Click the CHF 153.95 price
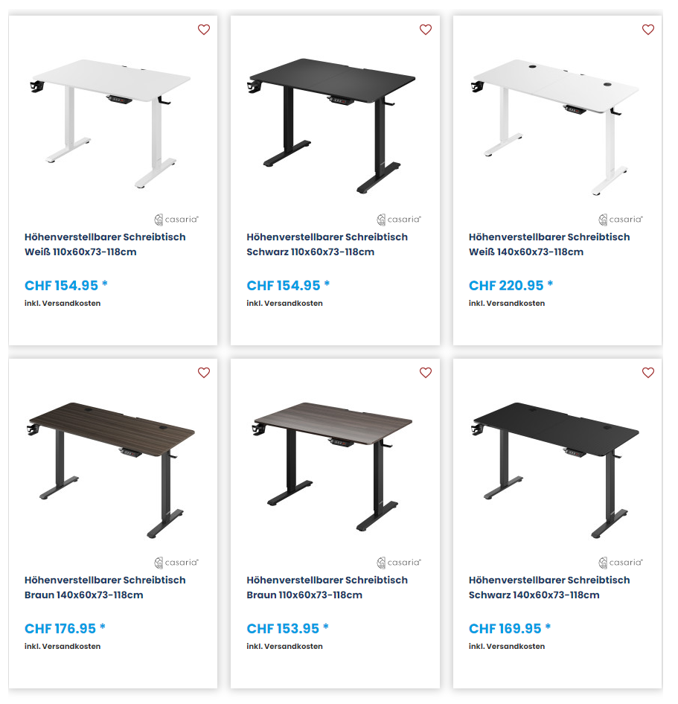678x704 pixels. click(288, 629)
